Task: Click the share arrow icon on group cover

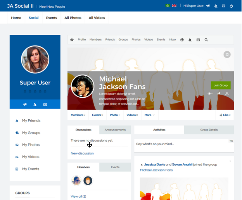Action: (x=219, y=93)
